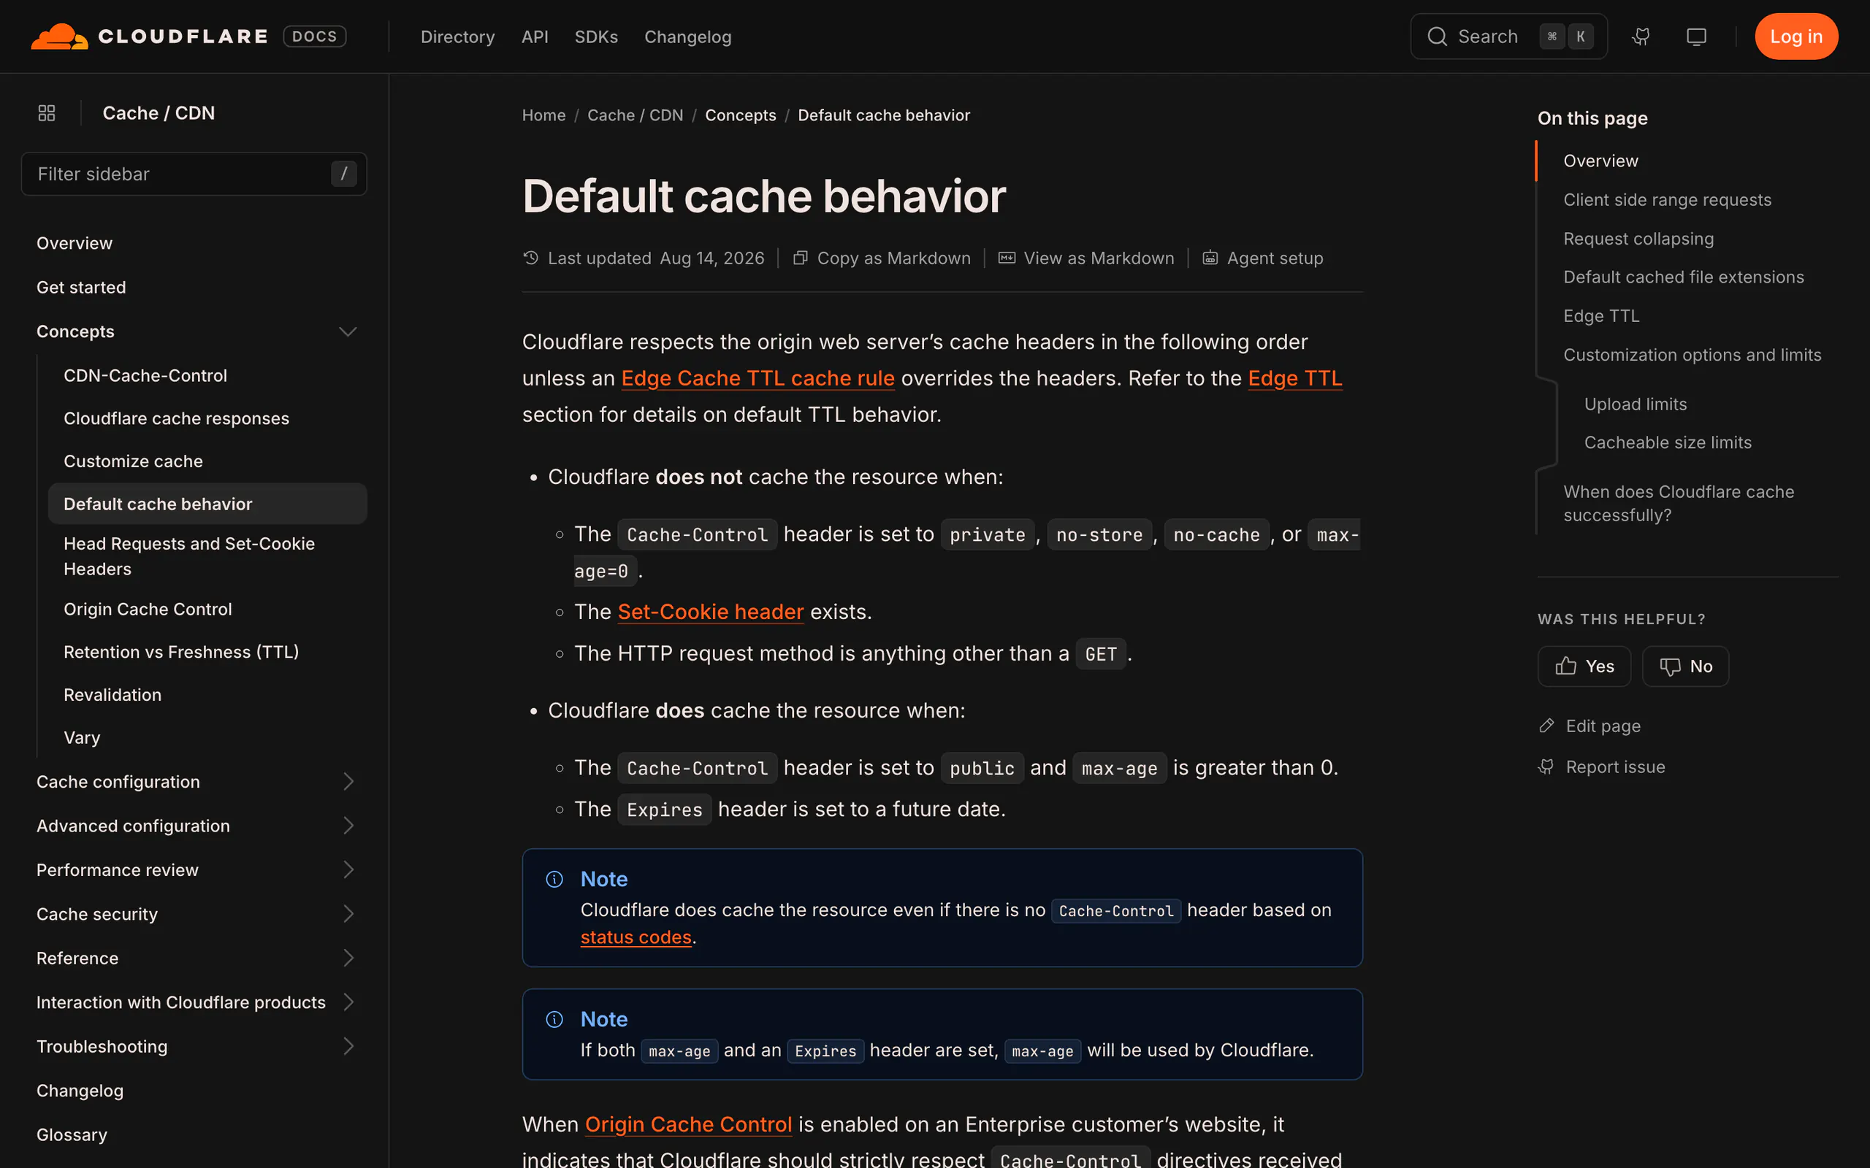Collapse the Concepts section chevron

point(348,331)
